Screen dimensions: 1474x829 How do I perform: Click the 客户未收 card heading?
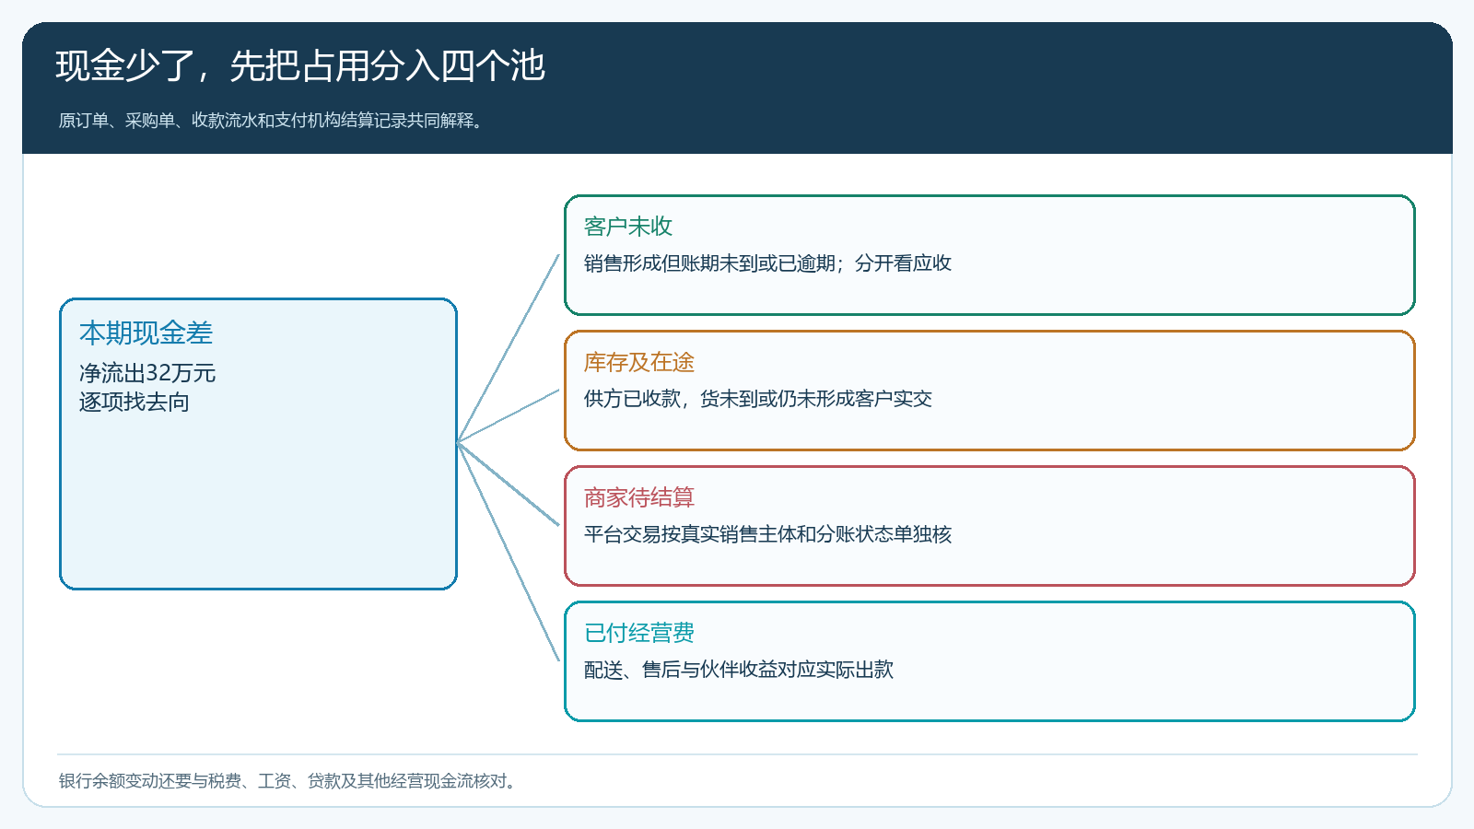[x=628, y=227]
